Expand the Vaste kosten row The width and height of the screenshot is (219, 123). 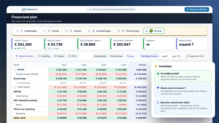point(15,87)
